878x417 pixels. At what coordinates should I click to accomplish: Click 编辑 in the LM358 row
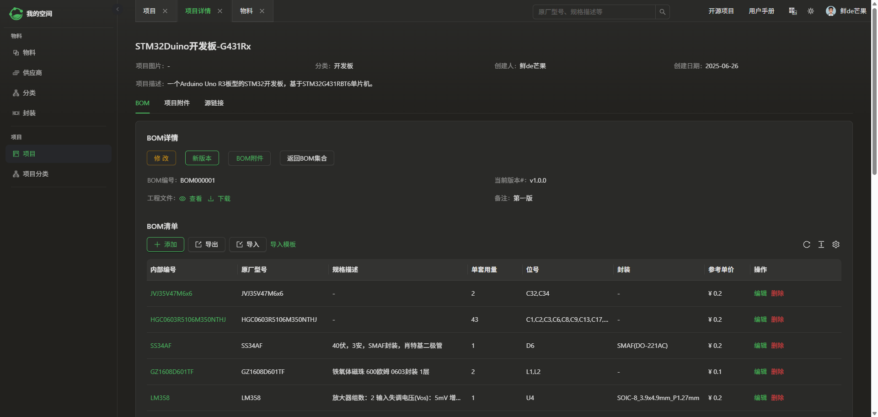click(760, 398)
